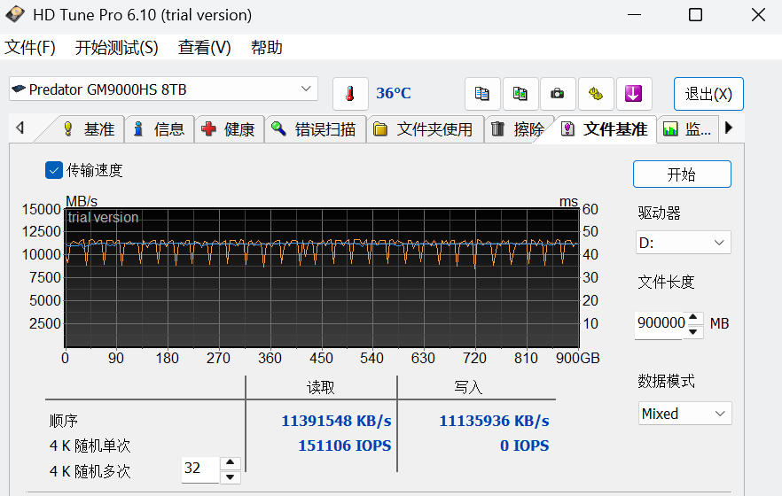The image size is (782, 496).
Task: Switch to the 错误扫描 tab
Action: [x=316, y=129]
